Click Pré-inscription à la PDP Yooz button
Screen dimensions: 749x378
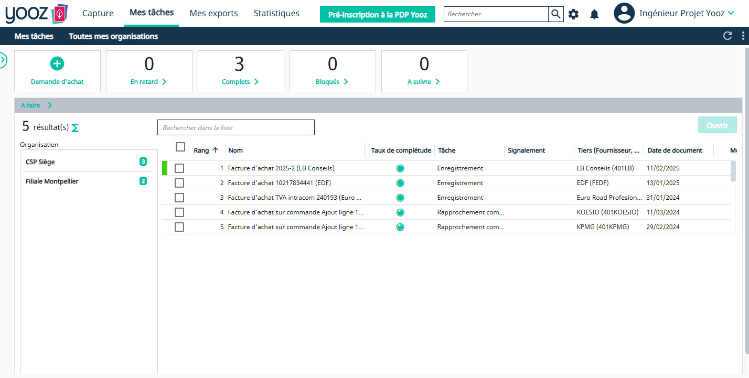pos(378,15)
